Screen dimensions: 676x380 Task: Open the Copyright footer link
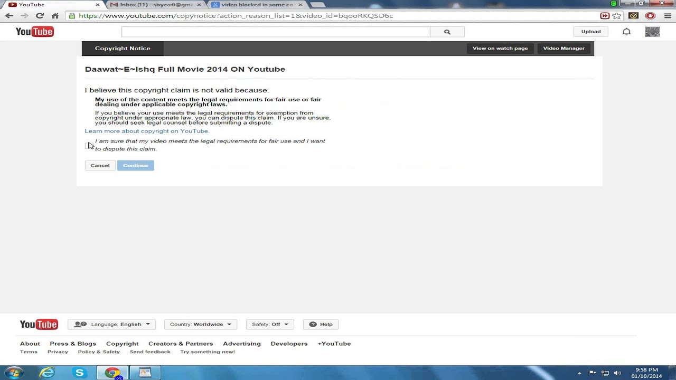[122, 344]
